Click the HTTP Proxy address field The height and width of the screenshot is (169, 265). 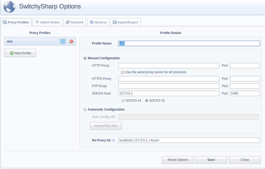[169, 66]
